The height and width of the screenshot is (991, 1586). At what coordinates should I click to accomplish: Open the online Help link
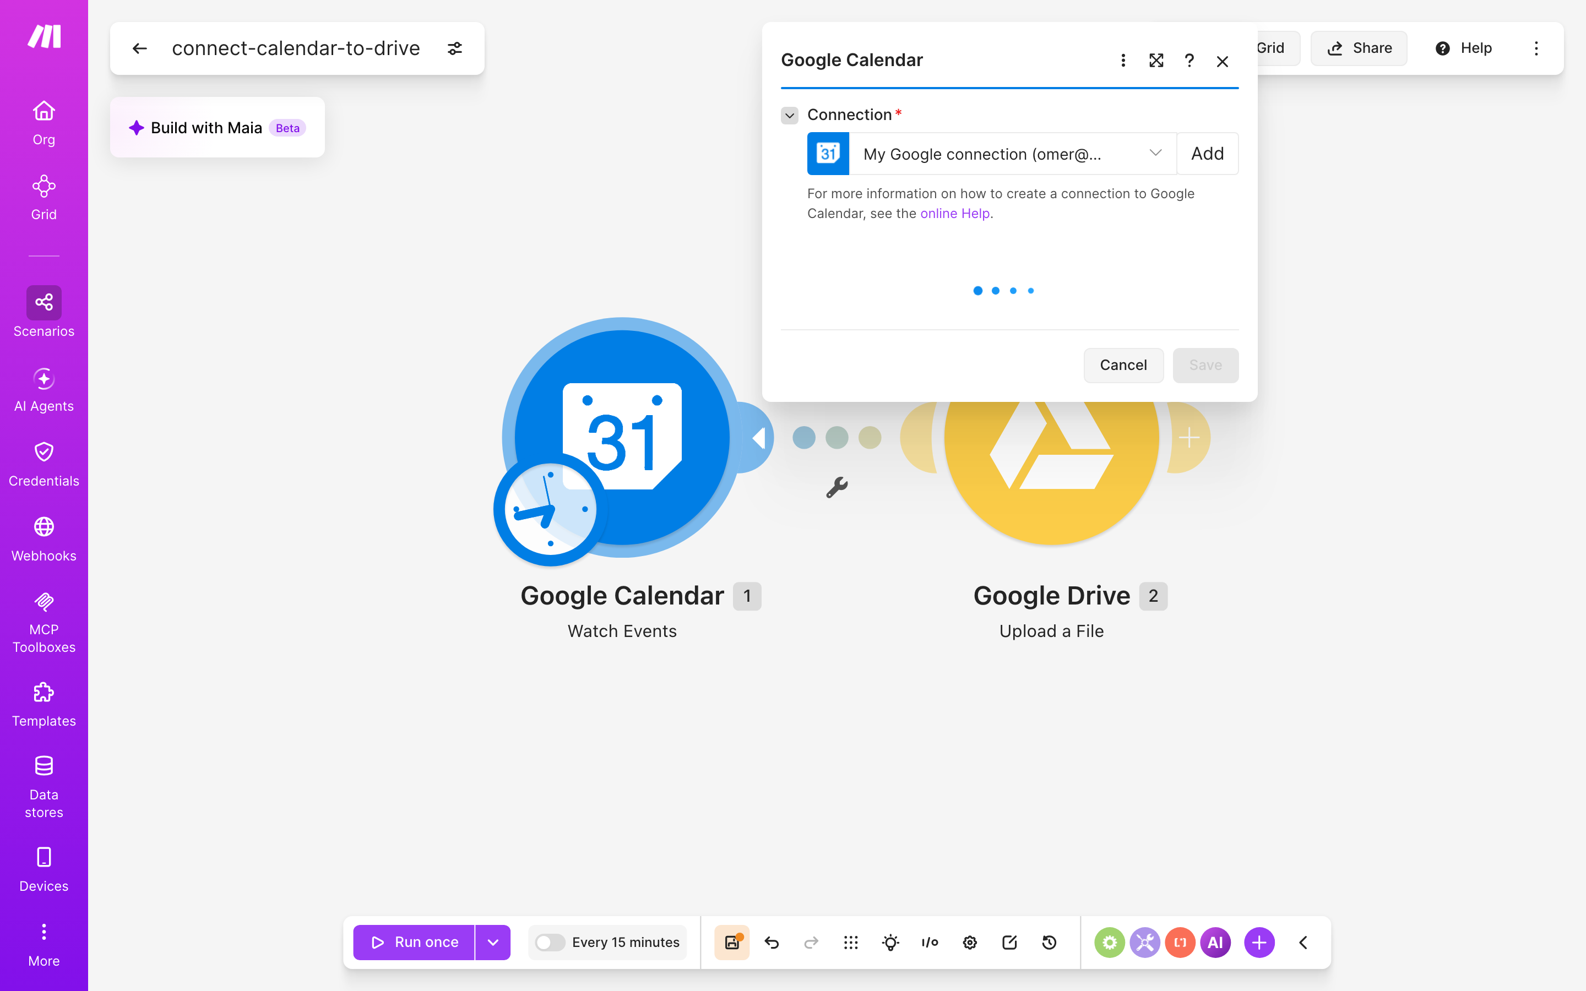tap(955, 213)
